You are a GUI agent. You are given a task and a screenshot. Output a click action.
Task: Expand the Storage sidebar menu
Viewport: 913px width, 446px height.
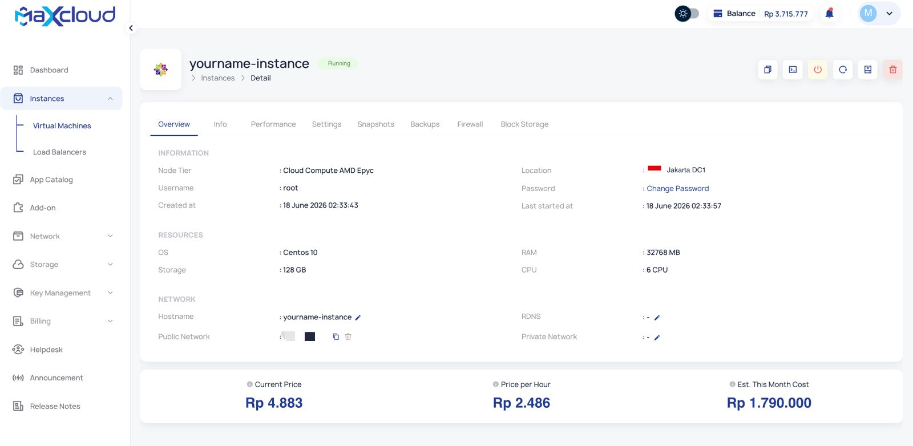tap(110, 265)
